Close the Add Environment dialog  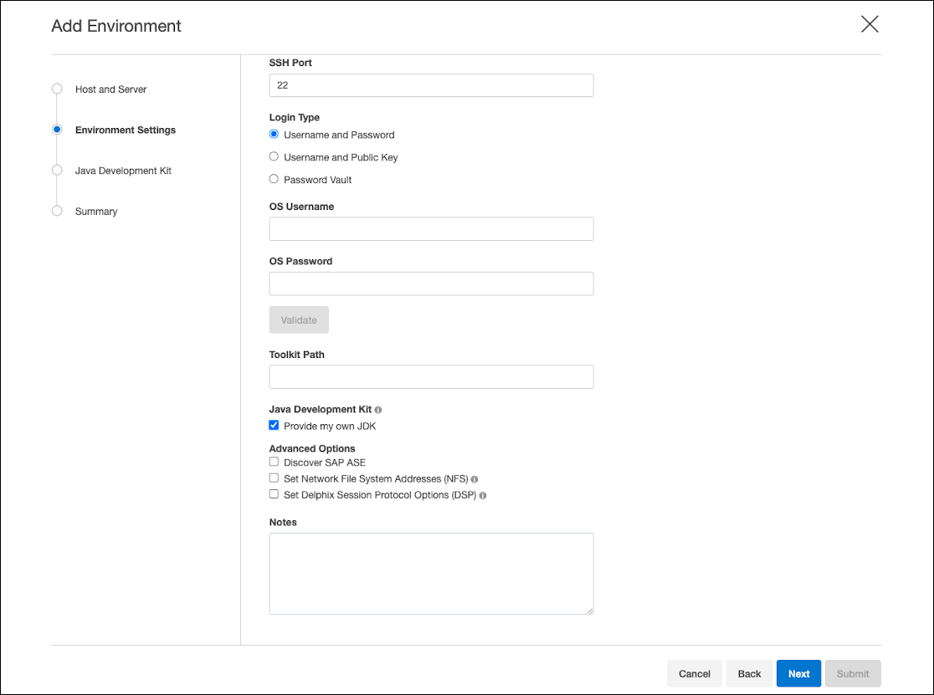870,24
